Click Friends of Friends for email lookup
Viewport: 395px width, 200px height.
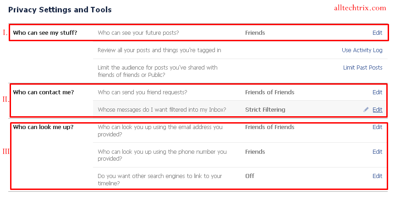[x=270, y=127]
